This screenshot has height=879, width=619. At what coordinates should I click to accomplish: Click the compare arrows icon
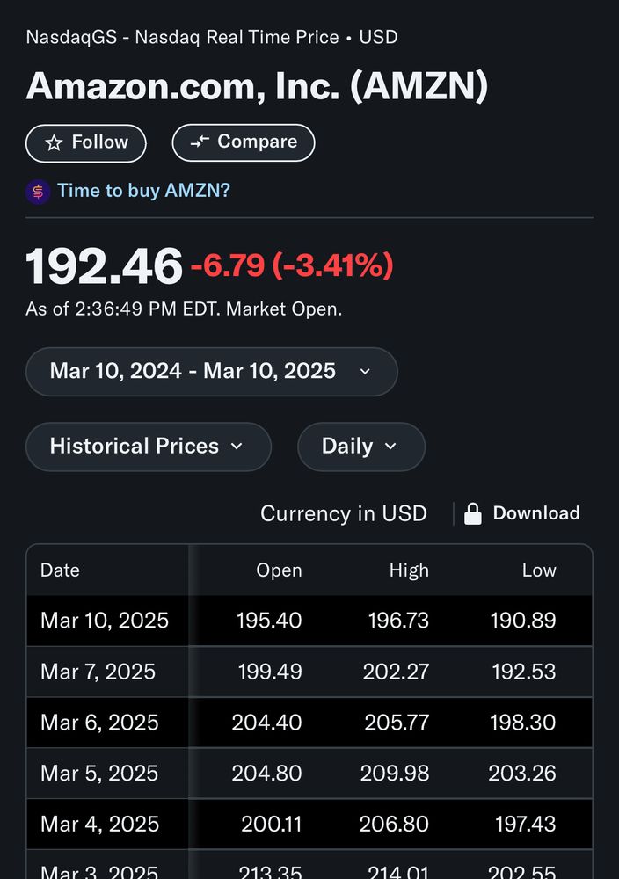pos(200,142)
